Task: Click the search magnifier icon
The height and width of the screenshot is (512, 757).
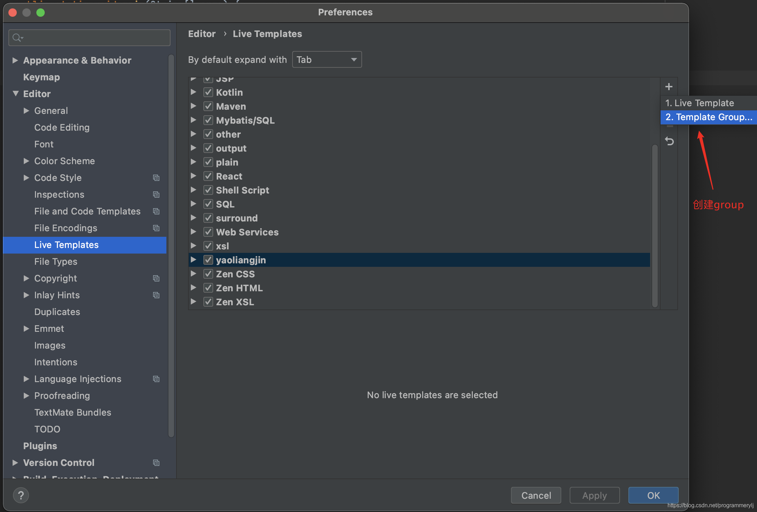Action: [17, 37]
